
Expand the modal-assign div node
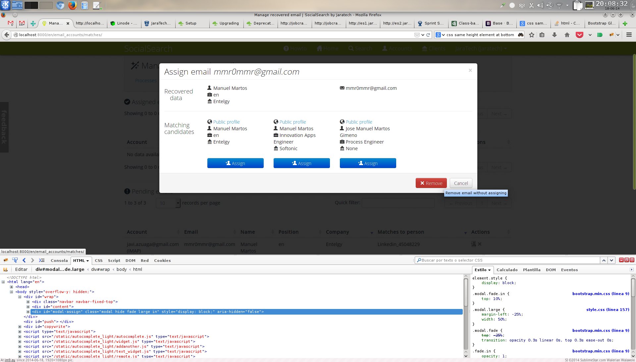point(28,312)
